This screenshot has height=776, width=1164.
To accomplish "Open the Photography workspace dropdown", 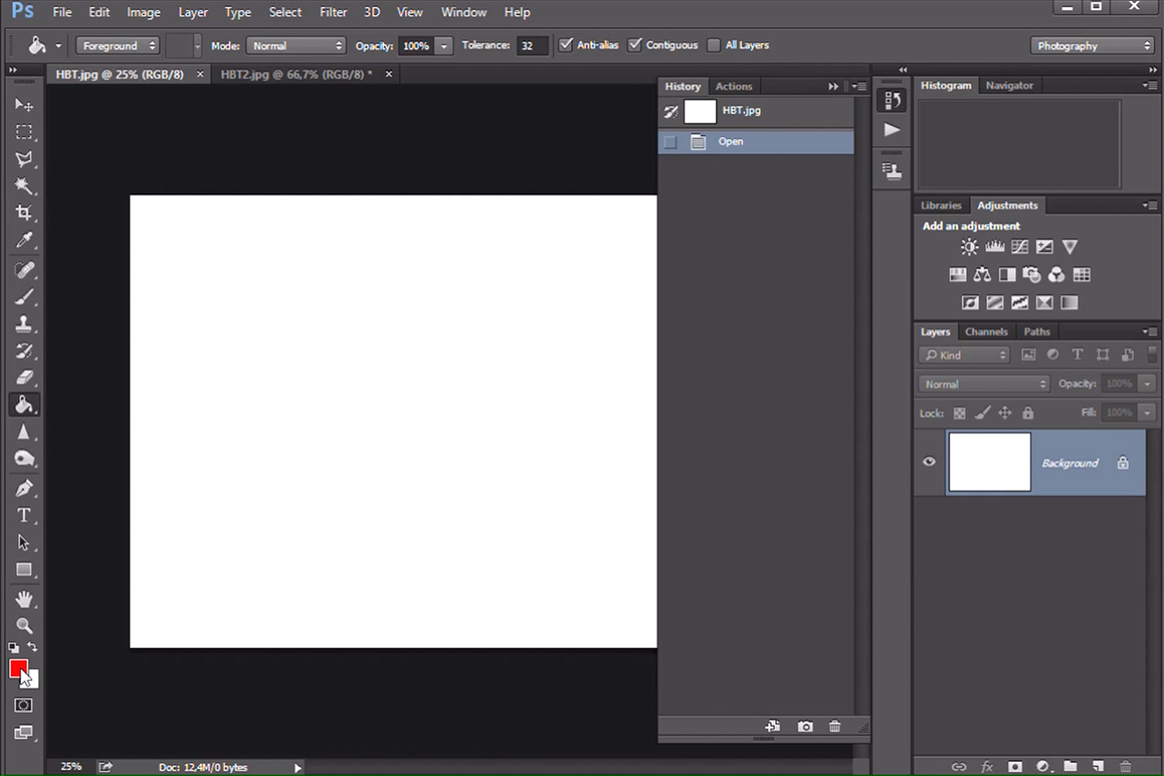I will tap(1091, 46).
